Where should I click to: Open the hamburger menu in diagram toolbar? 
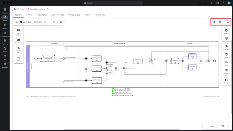click(x=17, y=22)
